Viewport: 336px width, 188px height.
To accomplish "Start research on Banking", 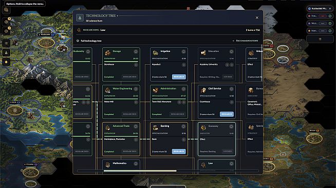I will (179, 152).
